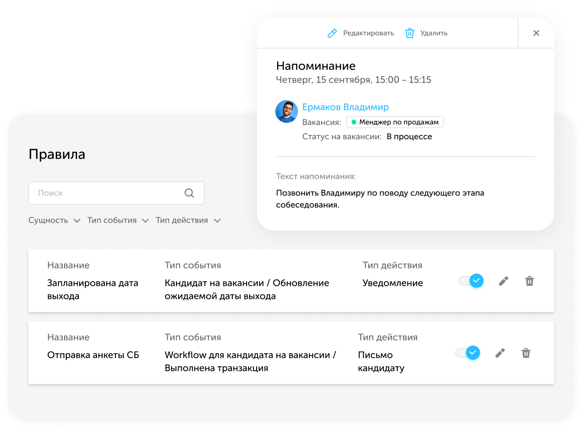Click the Редактировать label in popup
This screenshot has width=582, height=429.
[x=369, y=33]
